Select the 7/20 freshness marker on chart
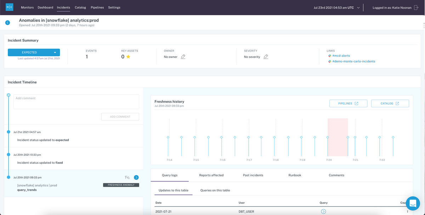 click(x=328, y=137)
